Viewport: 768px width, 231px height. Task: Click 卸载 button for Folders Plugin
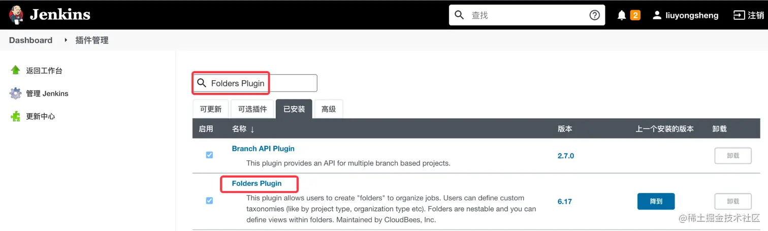(x=733, y=201)
